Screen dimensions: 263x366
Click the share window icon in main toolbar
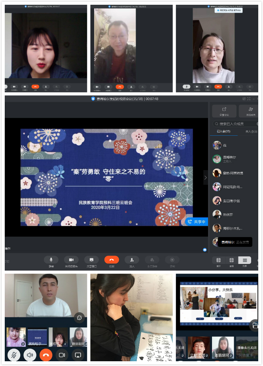coord(91,260)
